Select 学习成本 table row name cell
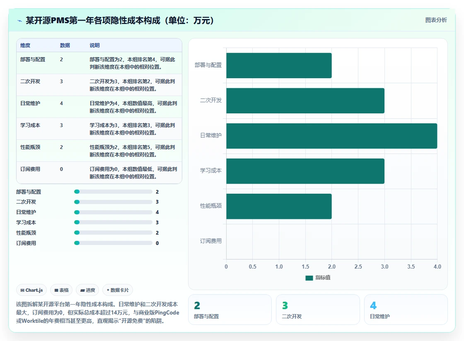Viewport: 464px width, 341px height. [30, 125]
